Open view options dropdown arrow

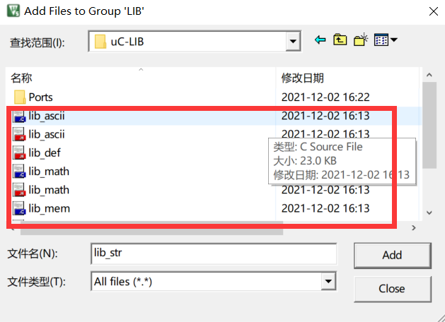pyautogui.click(x=393, y=40)
